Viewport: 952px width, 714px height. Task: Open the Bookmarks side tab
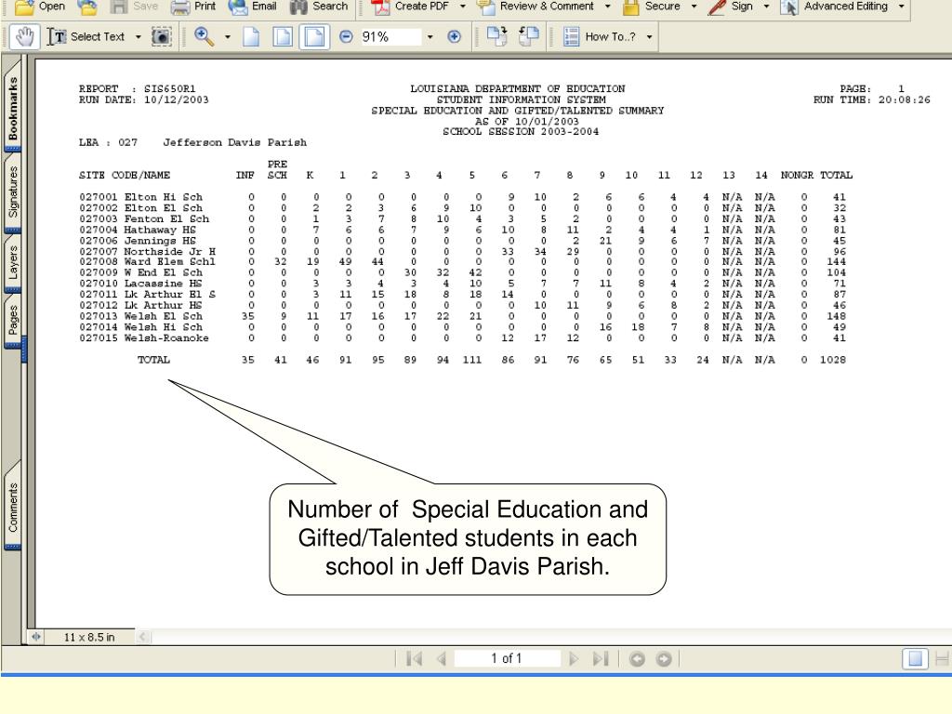pos(13,106)
